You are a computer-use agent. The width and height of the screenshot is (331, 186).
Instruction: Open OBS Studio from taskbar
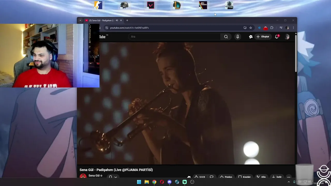tap(192, 182)
